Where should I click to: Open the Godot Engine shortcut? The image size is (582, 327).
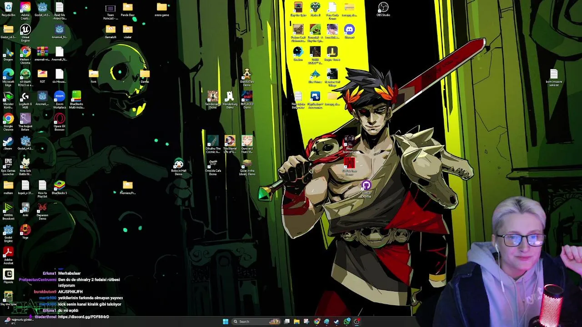(8, 233)
